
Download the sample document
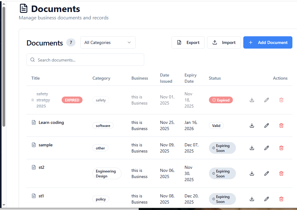pyautogui.click(x=252, y=148)
